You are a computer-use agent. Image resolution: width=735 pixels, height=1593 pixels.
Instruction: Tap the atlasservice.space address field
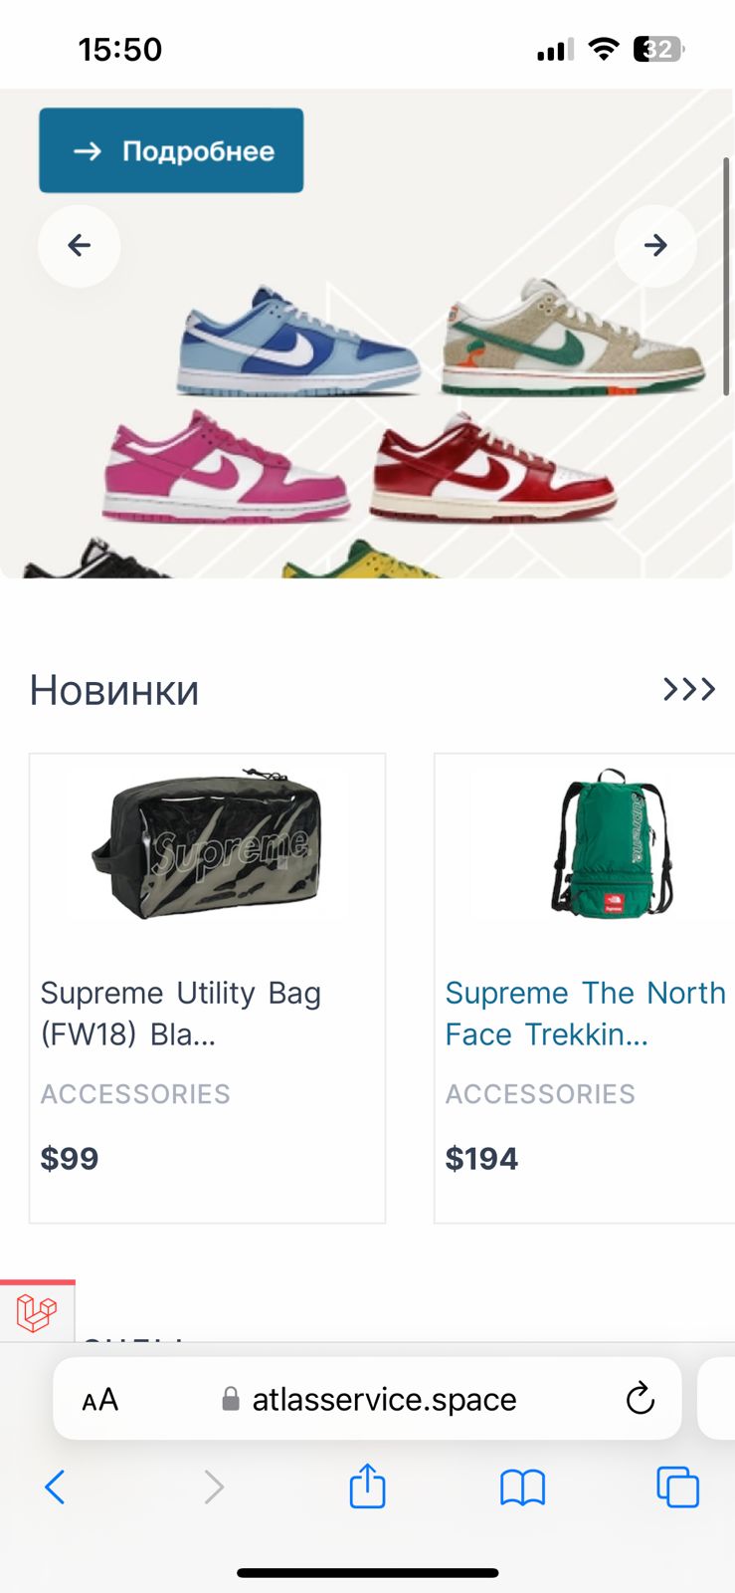[368, 1399]
